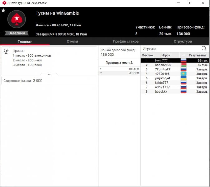Sort players by Результаты column
210x187 pixels.
coord(197,55)
